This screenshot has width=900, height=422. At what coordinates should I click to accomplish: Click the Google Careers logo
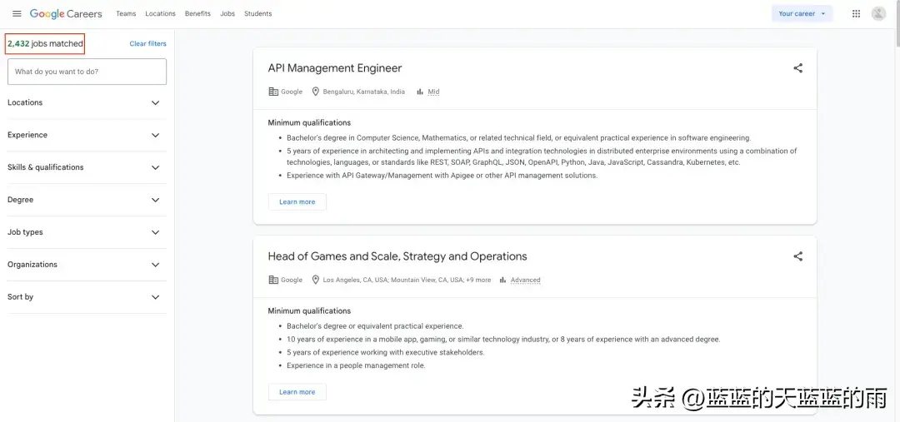(x=66, y=14)
